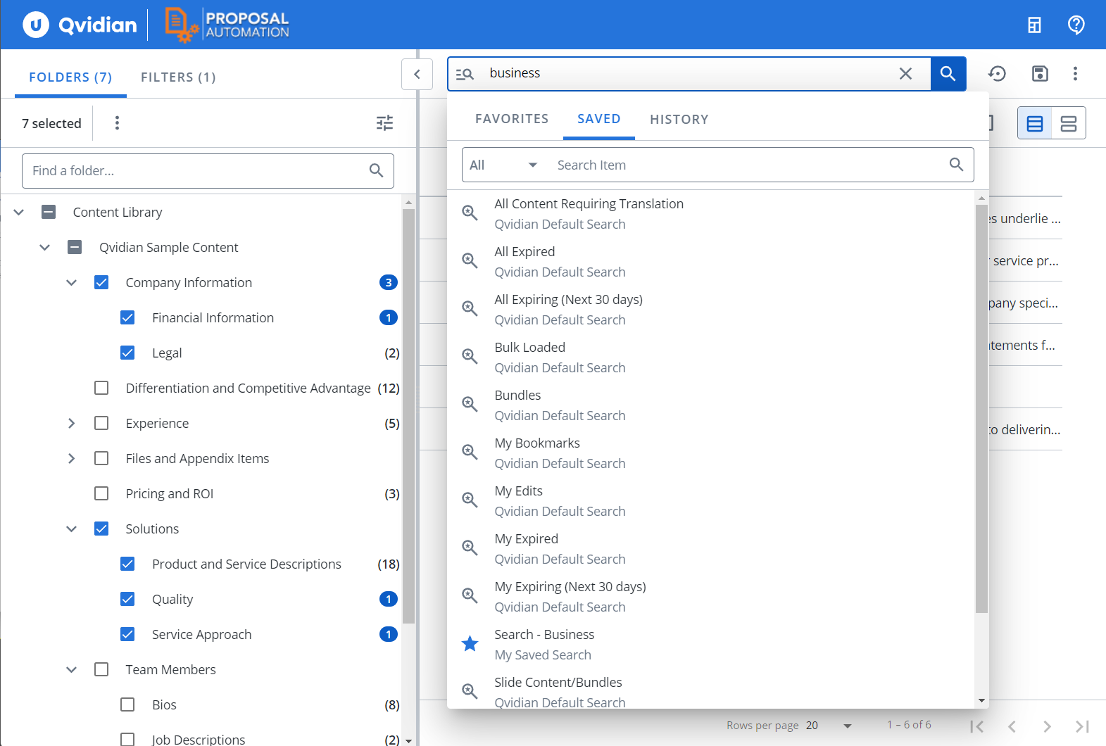Run search with blue magnifier button
This screenshot has width=1106, height=746.
click(x=948, y=74)
